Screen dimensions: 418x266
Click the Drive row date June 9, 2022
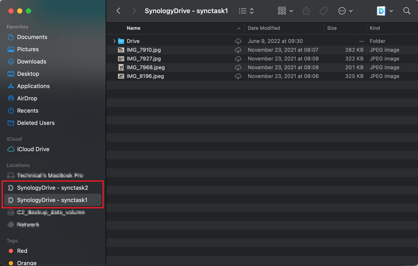[x=275, y=41]
